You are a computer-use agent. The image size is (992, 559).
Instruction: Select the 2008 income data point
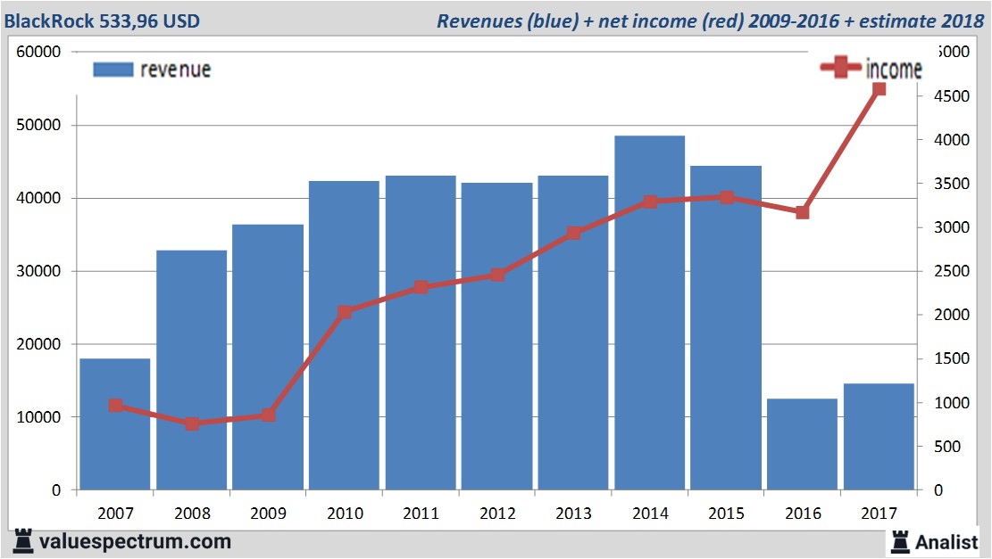[x=192, y=423]
